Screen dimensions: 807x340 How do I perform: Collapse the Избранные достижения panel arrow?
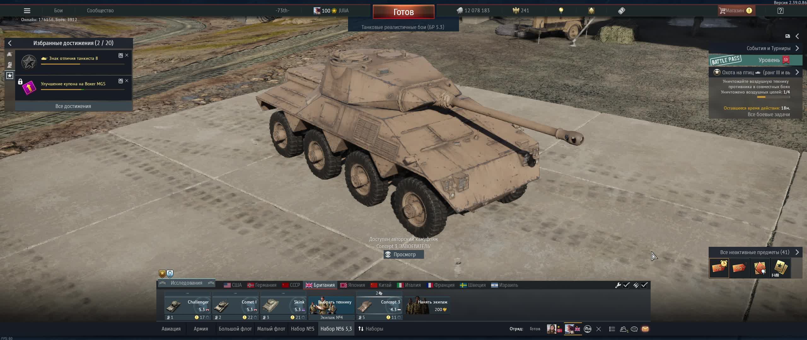point(10,43)
